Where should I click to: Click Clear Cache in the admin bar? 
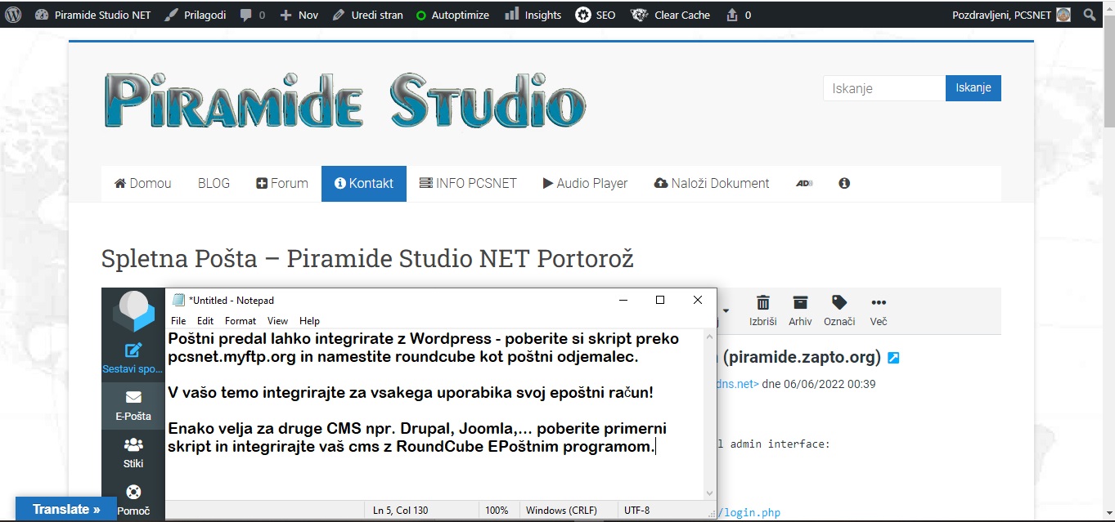[x=671, y=15]
